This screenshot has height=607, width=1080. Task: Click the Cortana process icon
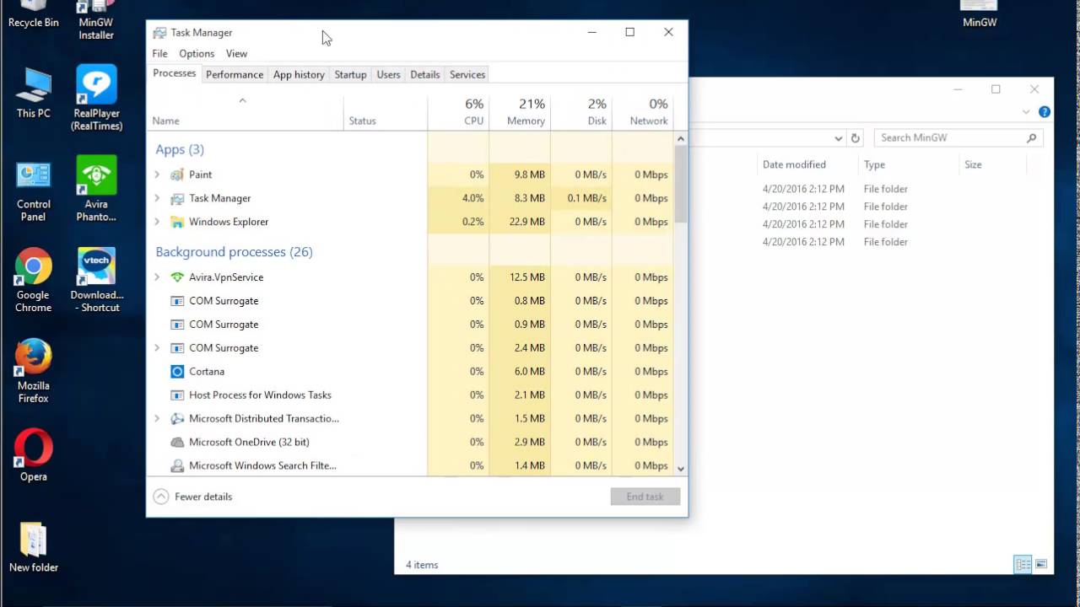tap(177, 372)
